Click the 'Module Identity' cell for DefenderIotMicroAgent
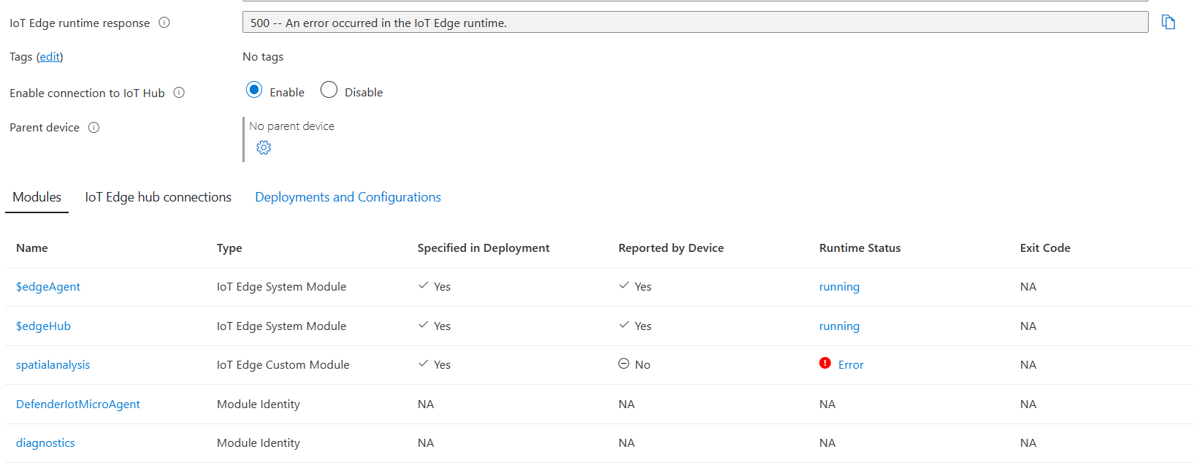 point(259,404)
